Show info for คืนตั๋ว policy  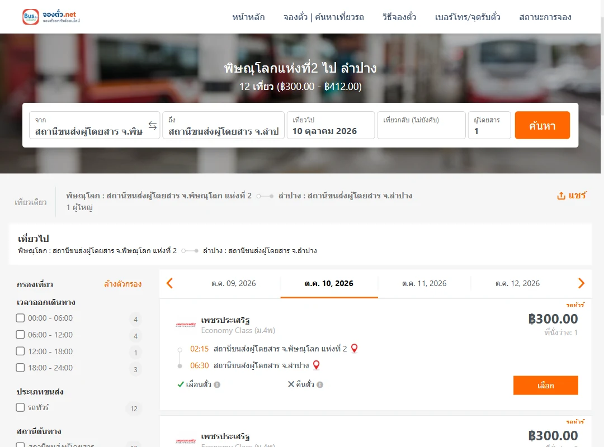pos(320,384)
